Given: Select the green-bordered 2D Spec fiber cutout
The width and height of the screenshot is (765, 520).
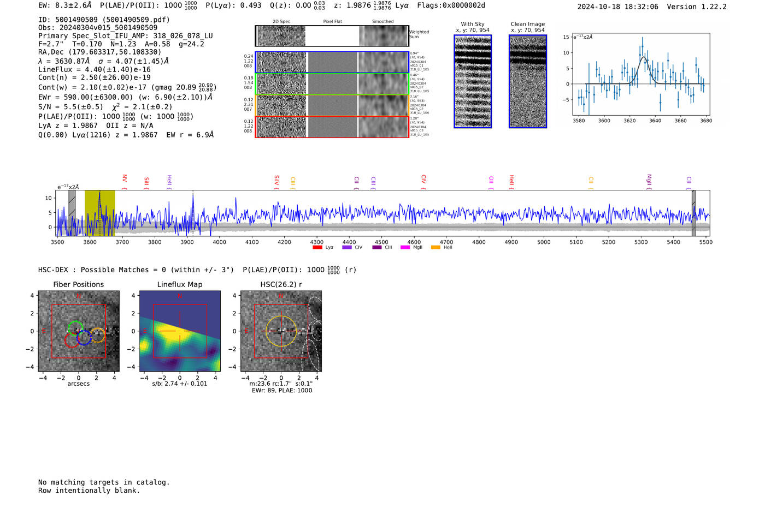Looking at the screenshot, I should [x=281, y=84].
